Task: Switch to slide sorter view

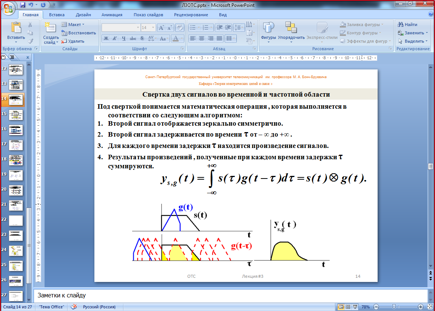Action: tap(349, 307)
